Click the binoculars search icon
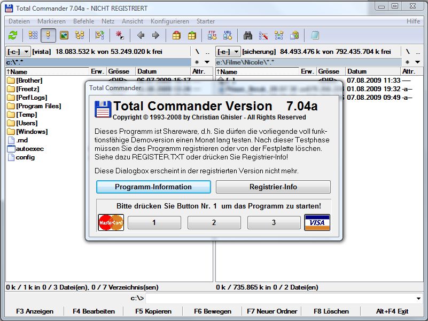428x321 pixels. pyautogui.click(x=248, y=36)
